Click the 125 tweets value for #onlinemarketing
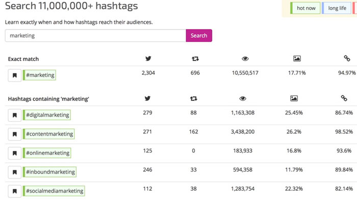Viewport: 357px width, 200px height. click(x=147, y=151)
